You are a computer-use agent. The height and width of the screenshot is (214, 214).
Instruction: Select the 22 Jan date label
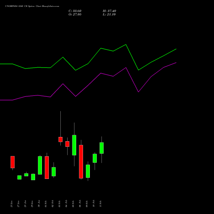(12, 204)
